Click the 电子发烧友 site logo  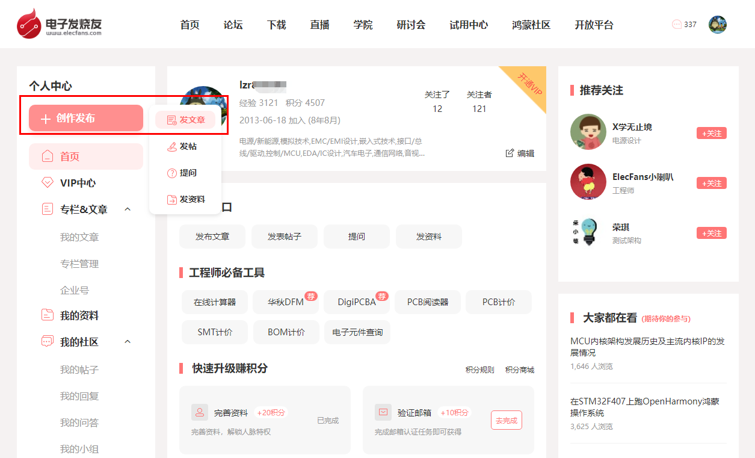pyautogui.click(x=60, y=25)
